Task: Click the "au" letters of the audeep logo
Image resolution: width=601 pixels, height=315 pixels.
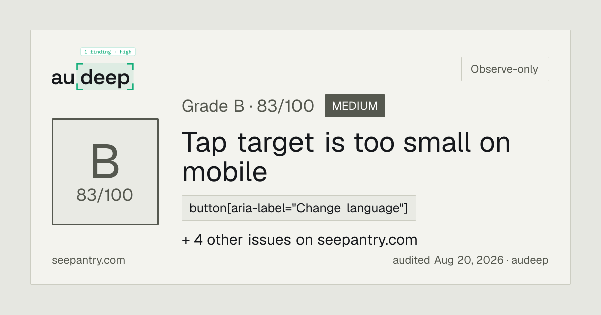Action: [63, 78]
